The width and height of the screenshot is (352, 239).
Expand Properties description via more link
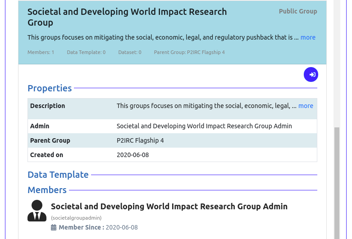(306, 106)
